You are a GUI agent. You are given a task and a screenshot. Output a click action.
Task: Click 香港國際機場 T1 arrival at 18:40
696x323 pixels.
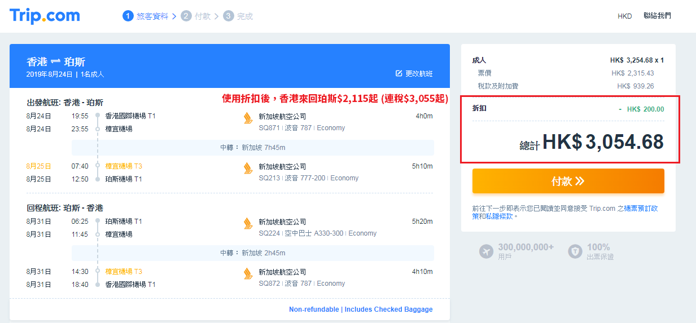click(x=130, y=285)
